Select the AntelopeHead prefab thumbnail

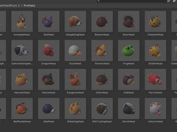(22, 22)
